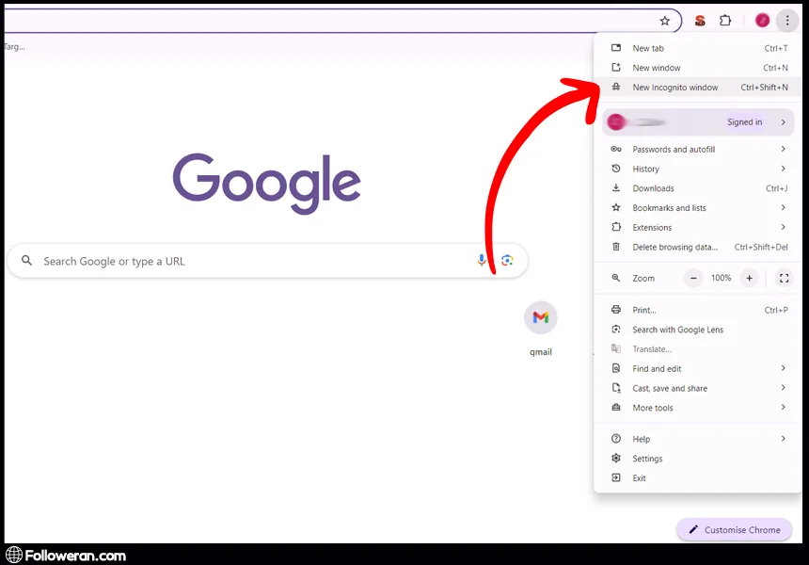Click the bookmark star icon in address bar

665,21
